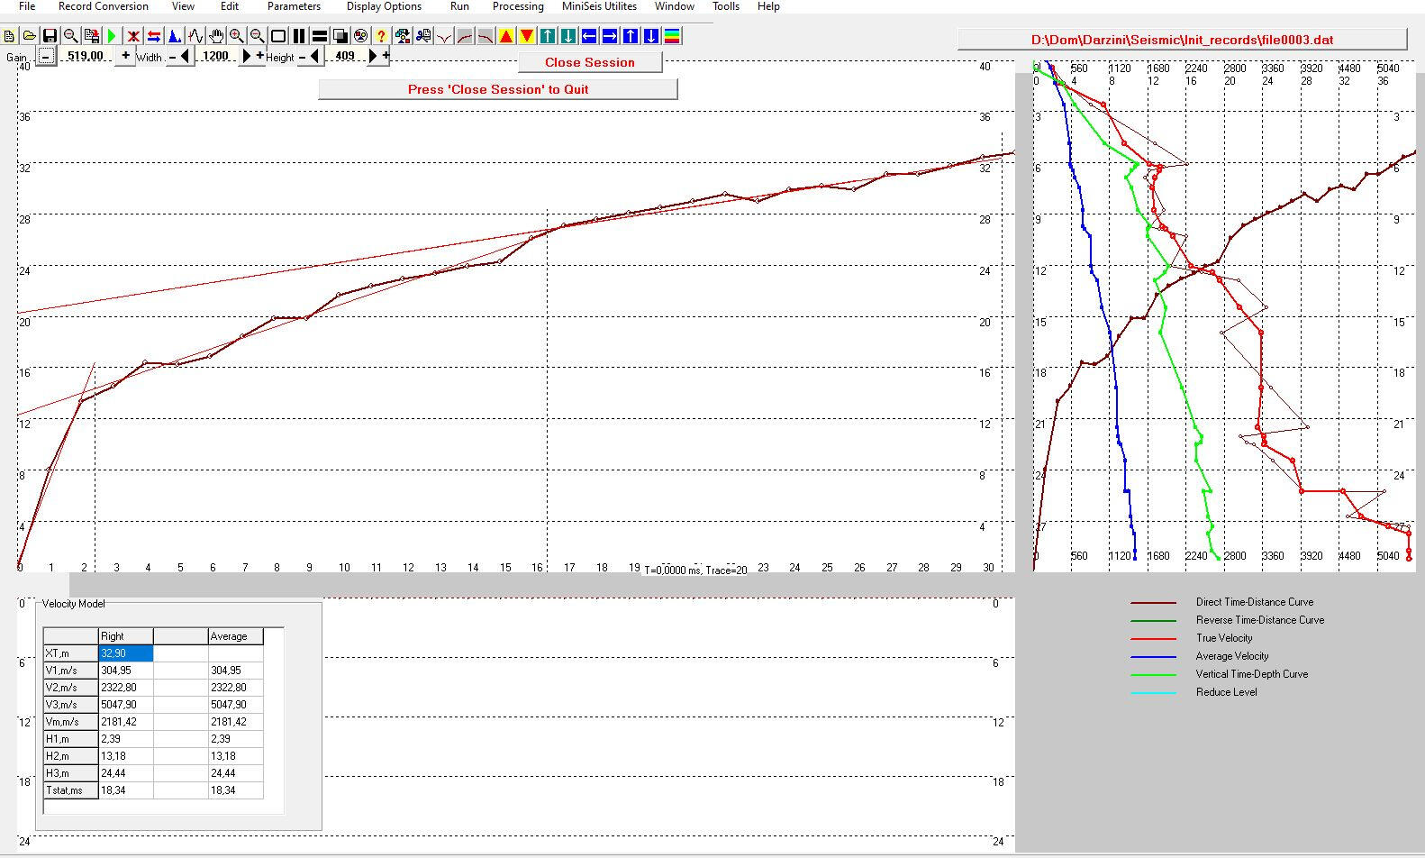Click the waveform trace icon
The image size is (1425, 858).
pyautogui.click(x=195, y=36)
